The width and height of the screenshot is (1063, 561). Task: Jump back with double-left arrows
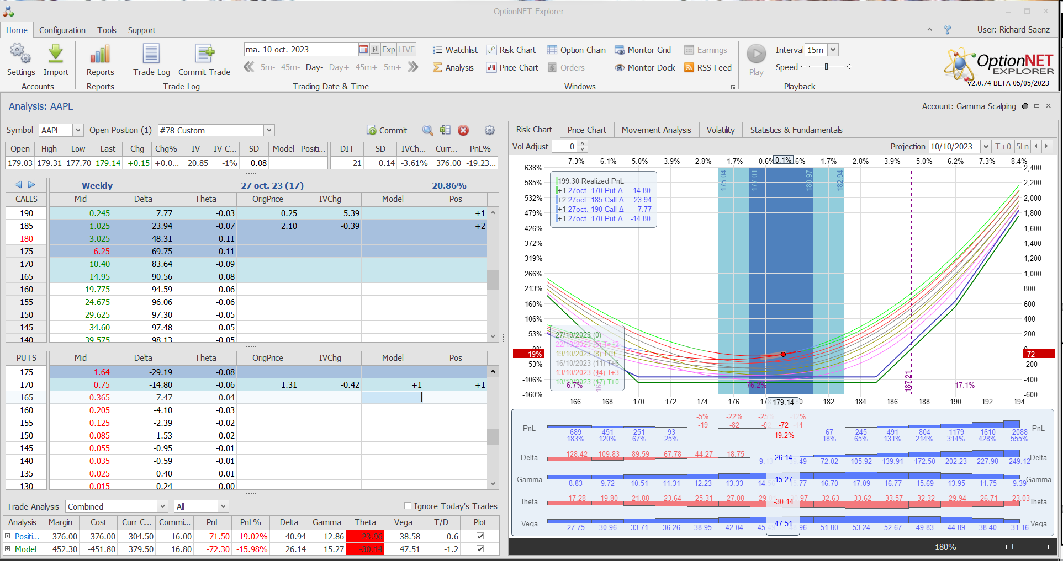point(249,67)
